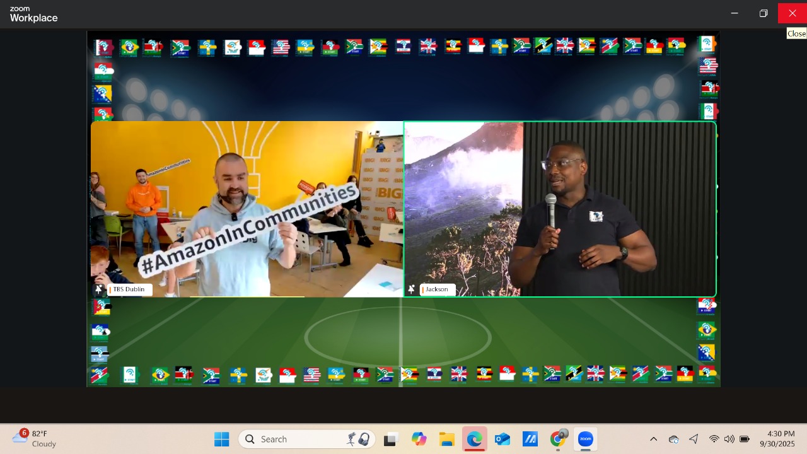
Task: Open the weather widget showing 82°F
Action: (35, 439)
